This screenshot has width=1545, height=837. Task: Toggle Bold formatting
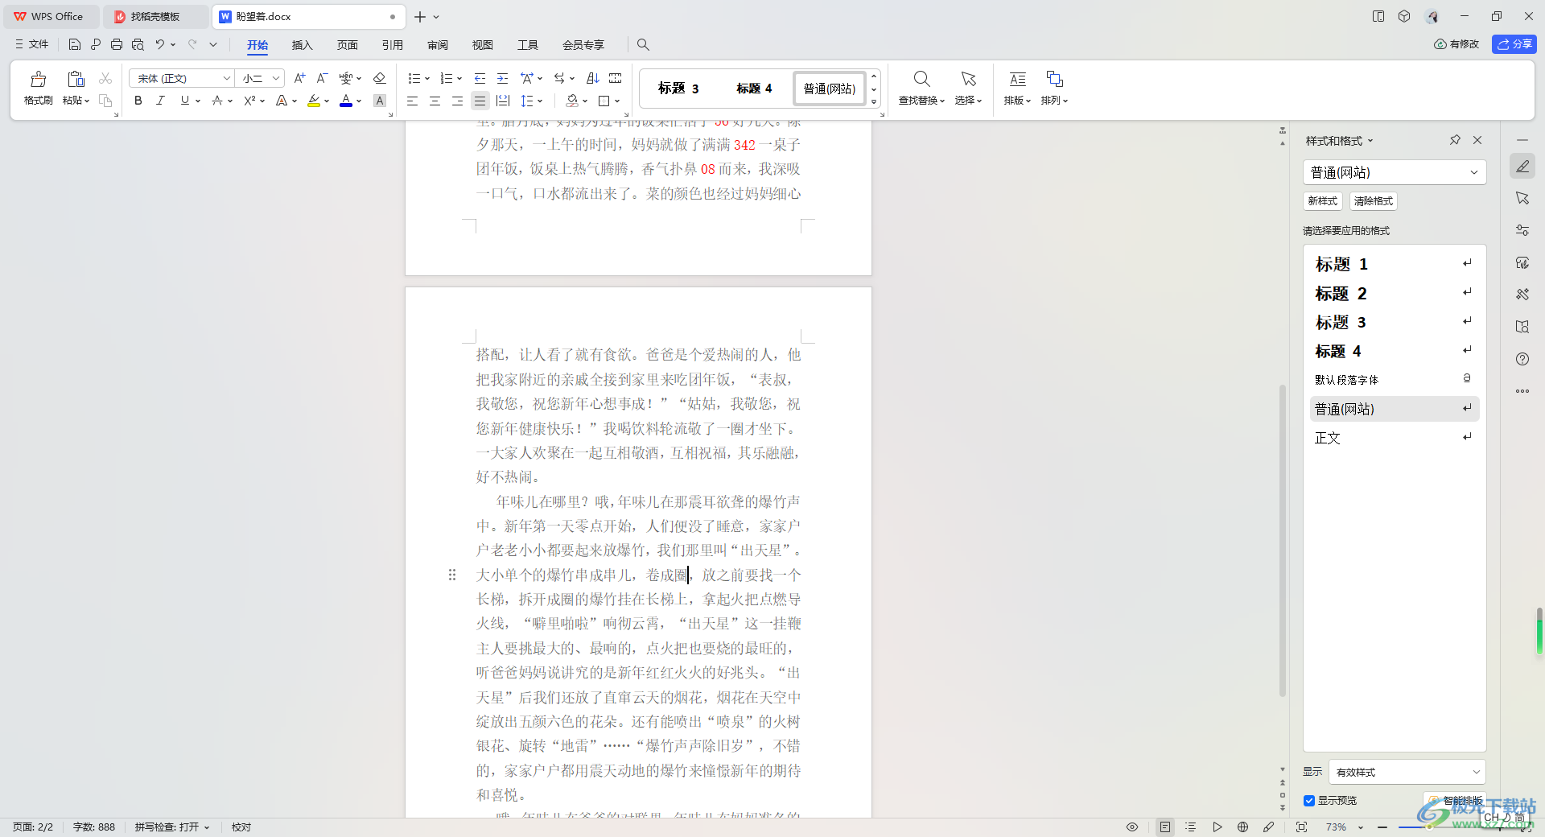click(x=138, y=101)
